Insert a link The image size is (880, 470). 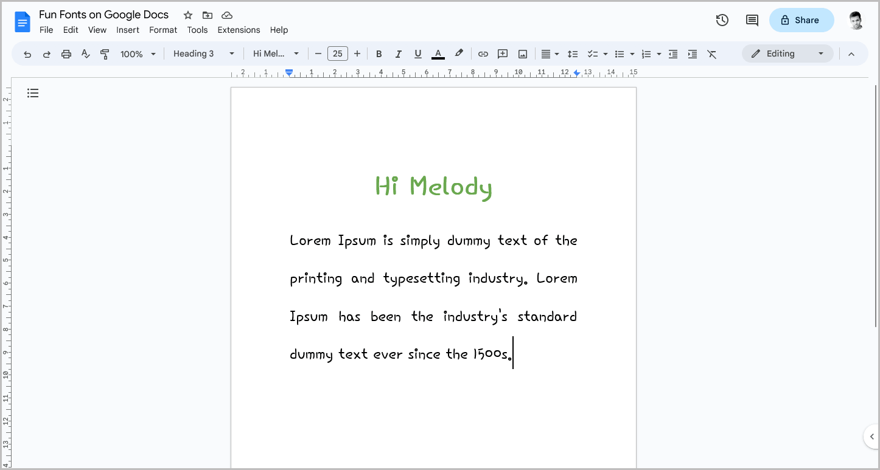(483, 54)
